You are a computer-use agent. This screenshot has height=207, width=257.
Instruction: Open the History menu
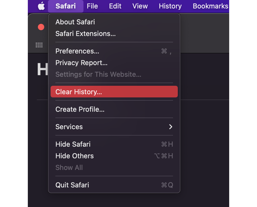tap(170, 6)
